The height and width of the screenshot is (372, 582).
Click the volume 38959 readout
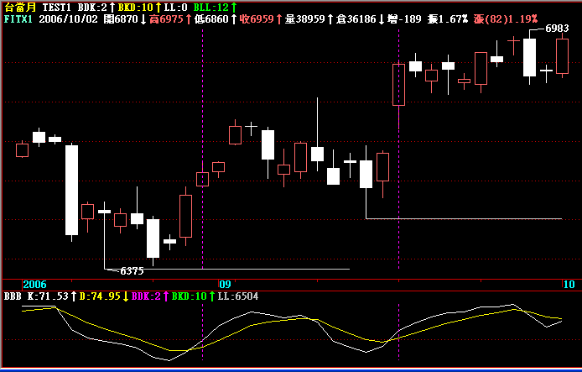point(304,18)
